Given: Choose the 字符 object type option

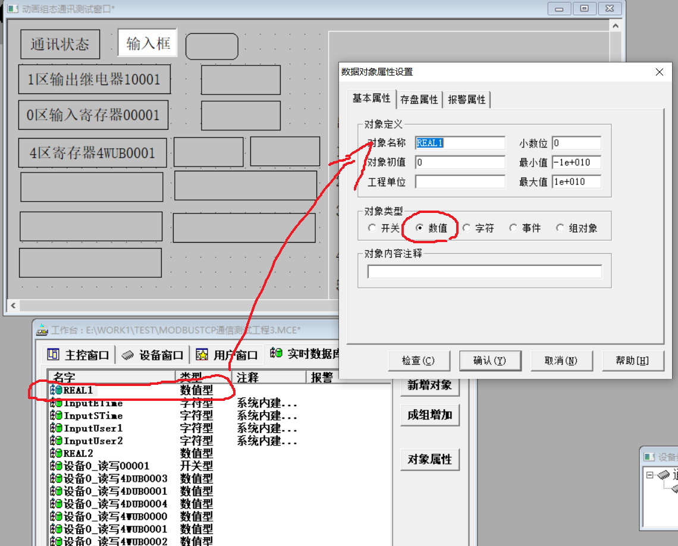Looking at the screenshot, I should pyautogui.click(x=467, y=228).
